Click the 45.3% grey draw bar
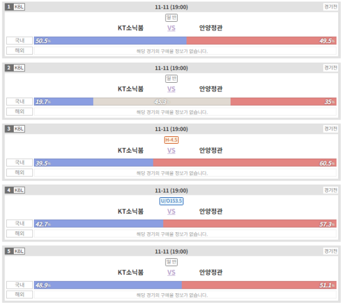 [x=162, y=102]
